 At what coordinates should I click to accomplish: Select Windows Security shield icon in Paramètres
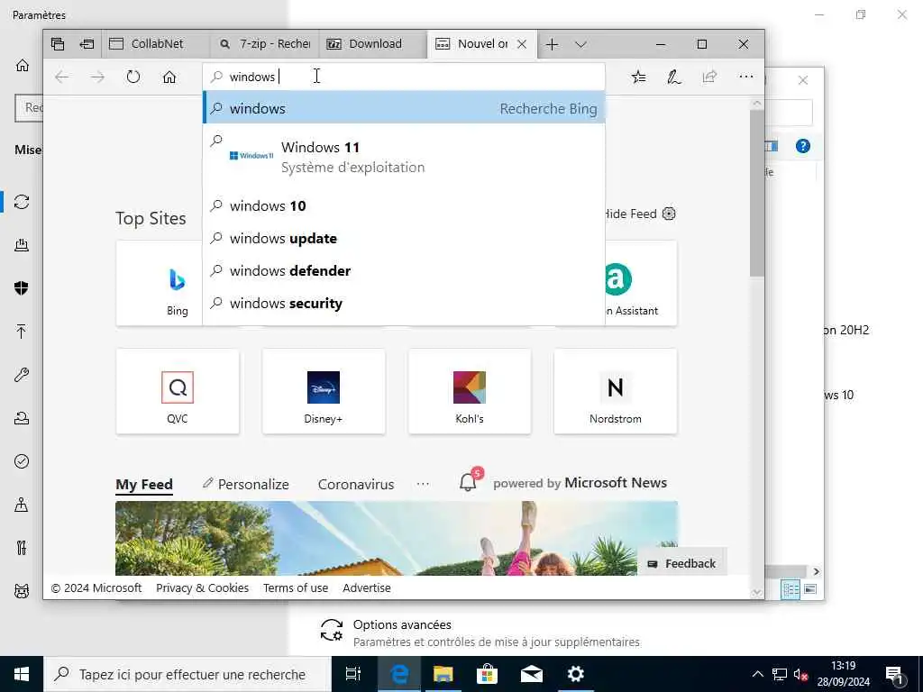pyautogui.click(x=22, y=288)
